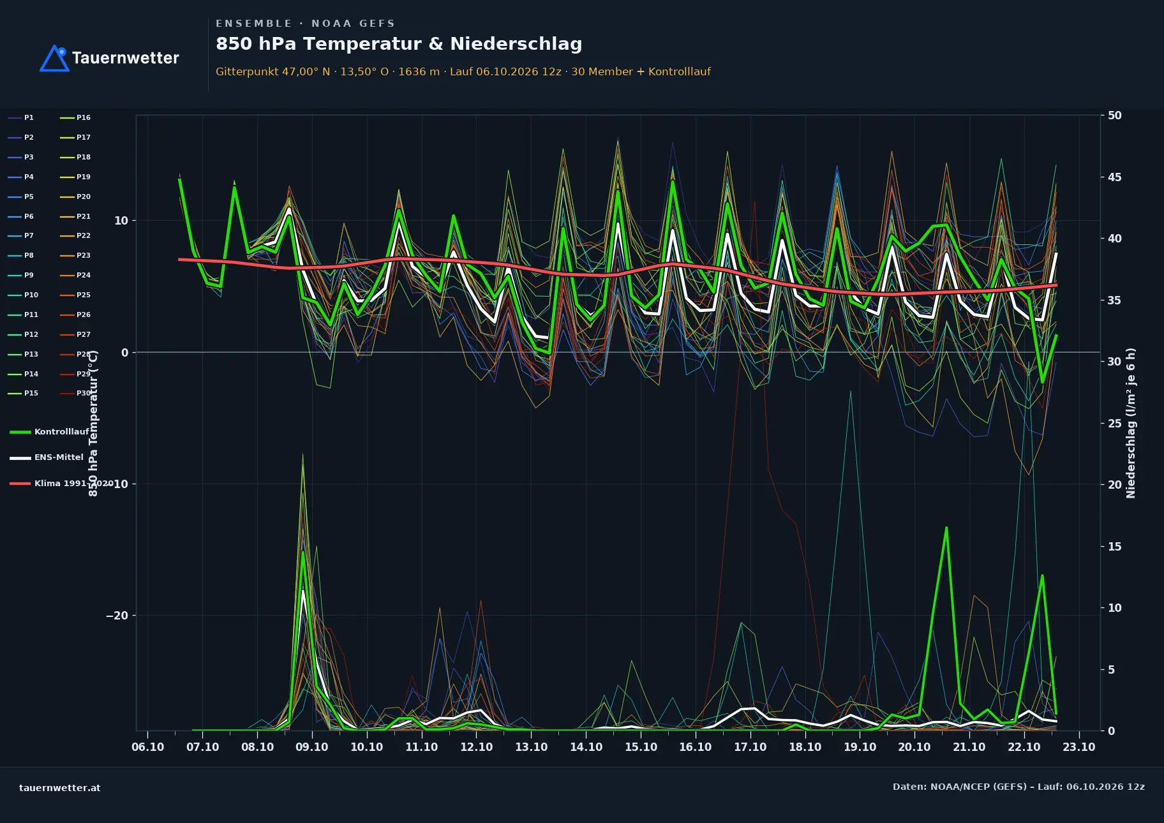Click the '06.10' date tick label
1164x823 pixels.
tap(148, 747)
